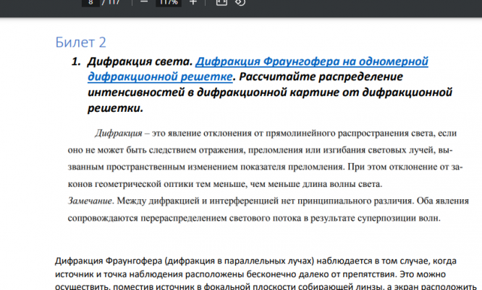The width and height of the screenshot is (482, 290).
Task: Click the text 'сопровождаются перераспределением светового потока'
Action: tap(185, 218)
